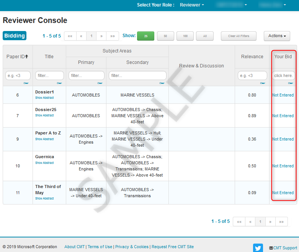Show 25 items per page
Viewport: 299px width, 252px height.
[x=145, y=36]
